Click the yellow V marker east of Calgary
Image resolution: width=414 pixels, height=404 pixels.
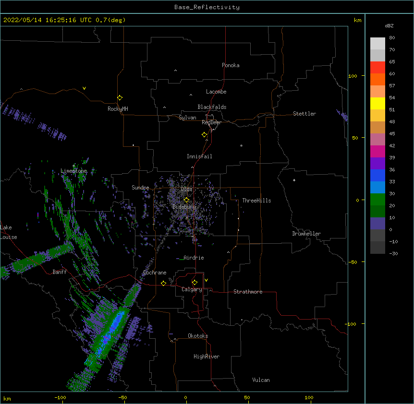point(206,280)
